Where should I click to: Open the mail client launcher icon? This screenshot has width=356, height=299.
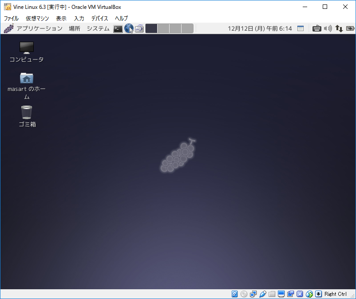[139, 28]
